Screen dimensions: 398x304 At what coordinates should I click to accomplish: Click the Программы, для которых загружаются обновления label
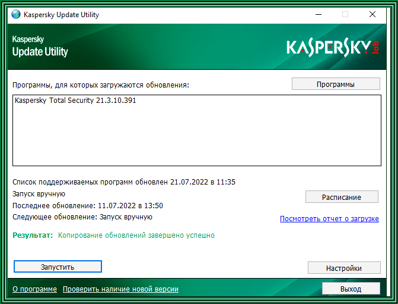(x=101, y=85)
